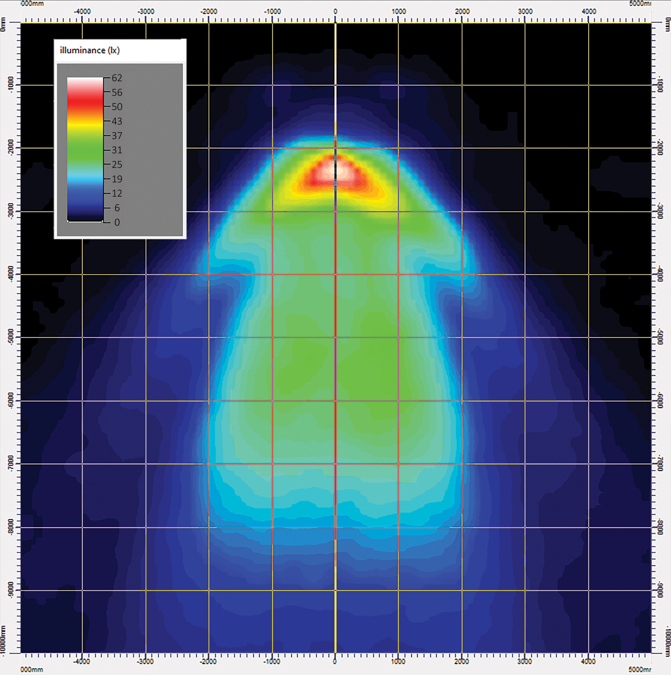
Task: Click the 5000mm label at the top-right corner
Action: 640,3
